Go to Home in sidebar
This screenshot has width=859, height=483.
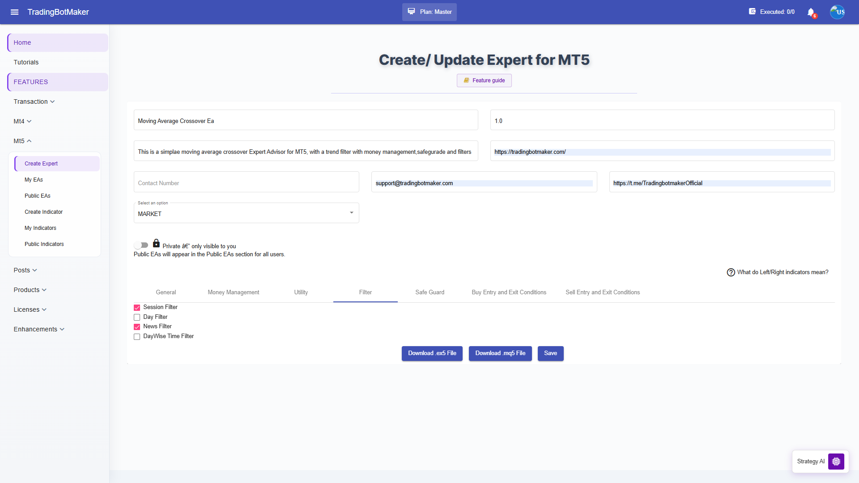(x=58, y=42)
